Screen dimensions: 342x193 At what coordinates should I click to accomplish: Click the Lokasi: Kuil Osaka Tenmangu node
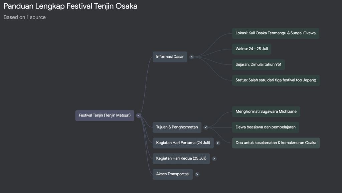pos(275,33)
